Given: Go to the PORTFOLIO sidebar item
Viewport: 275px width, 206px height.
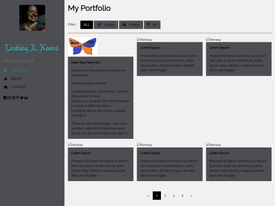Looking at the screenshot, I should (20, 70).
